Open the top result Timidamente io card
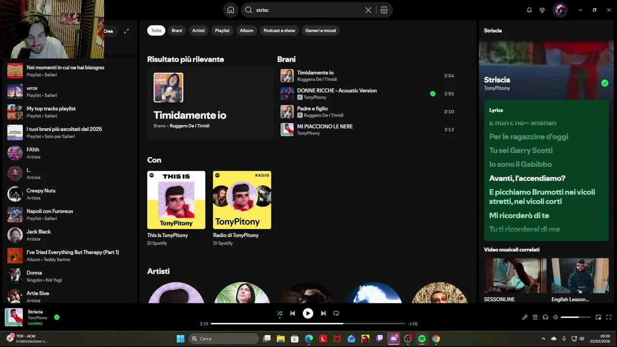The height and width of the screenshot is (347, 617). pyautogui.click(x=210, y=103)
